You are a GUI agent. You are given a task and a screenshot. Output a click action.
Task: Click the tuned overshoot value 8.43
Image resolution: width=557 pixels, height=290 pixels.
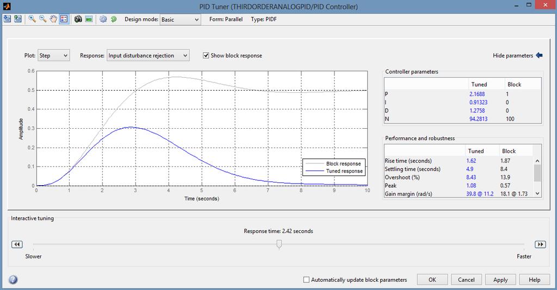(x=471, y=177)
